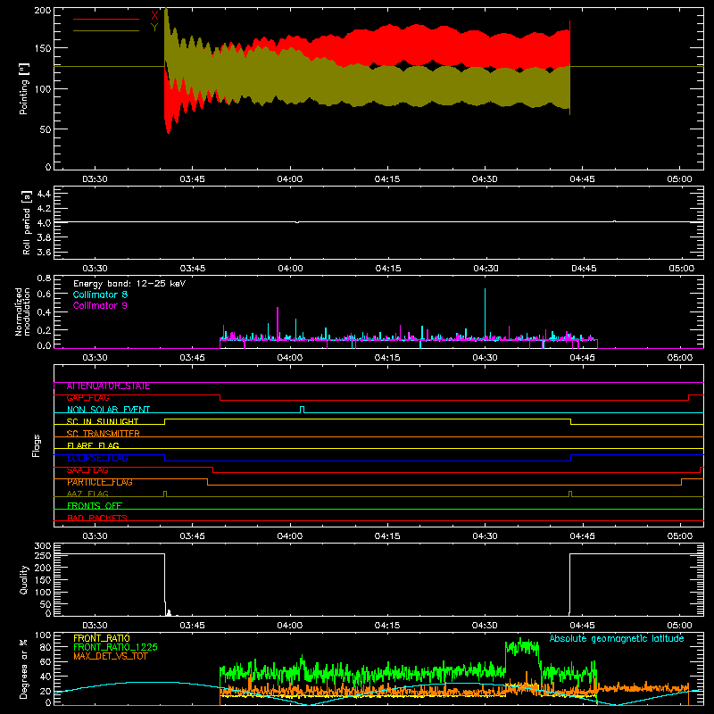
Task: Click the 'Absolute geomagnetic latitude' label
Action: (x=617, y=639)
